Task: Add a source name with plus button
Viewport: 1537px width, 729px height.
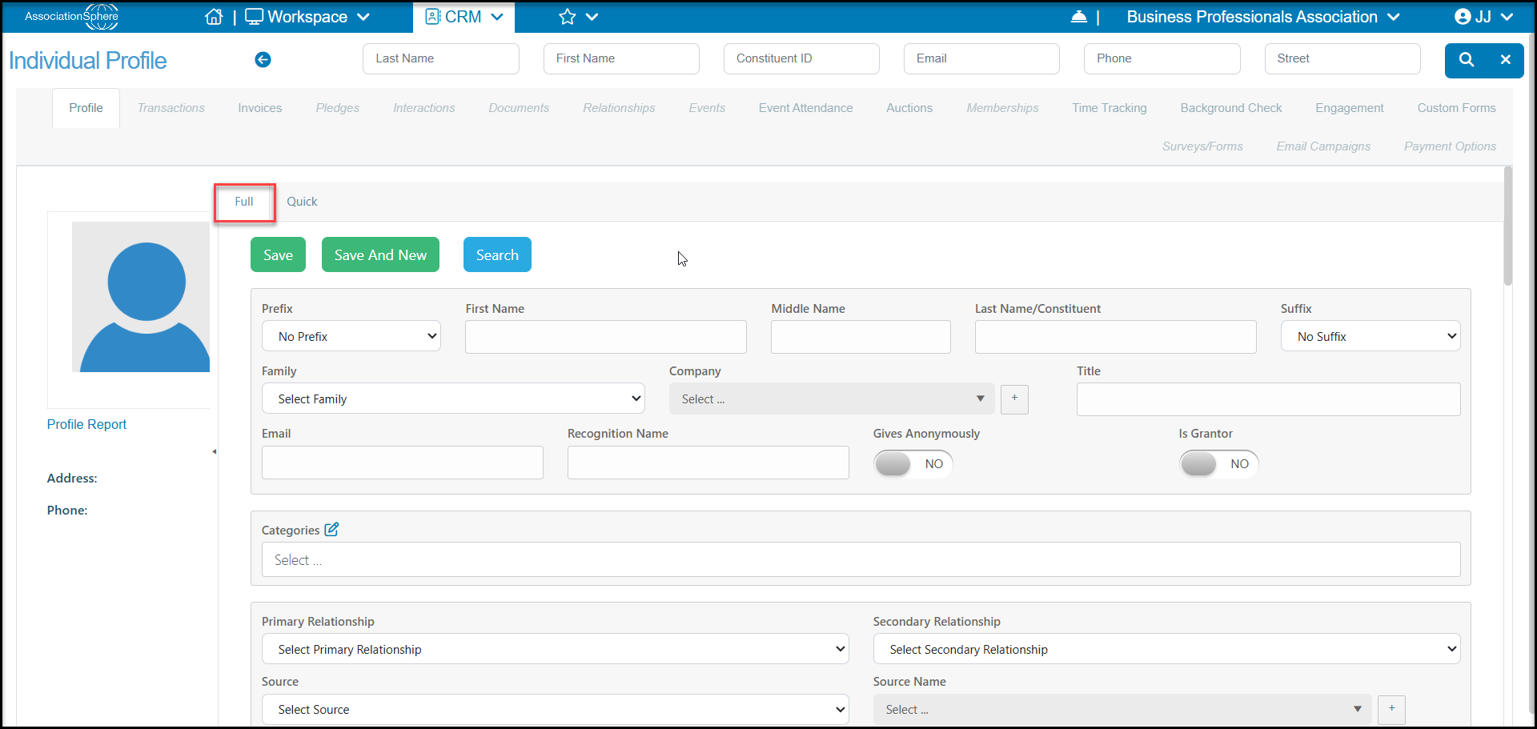Action: (1391, 709)
